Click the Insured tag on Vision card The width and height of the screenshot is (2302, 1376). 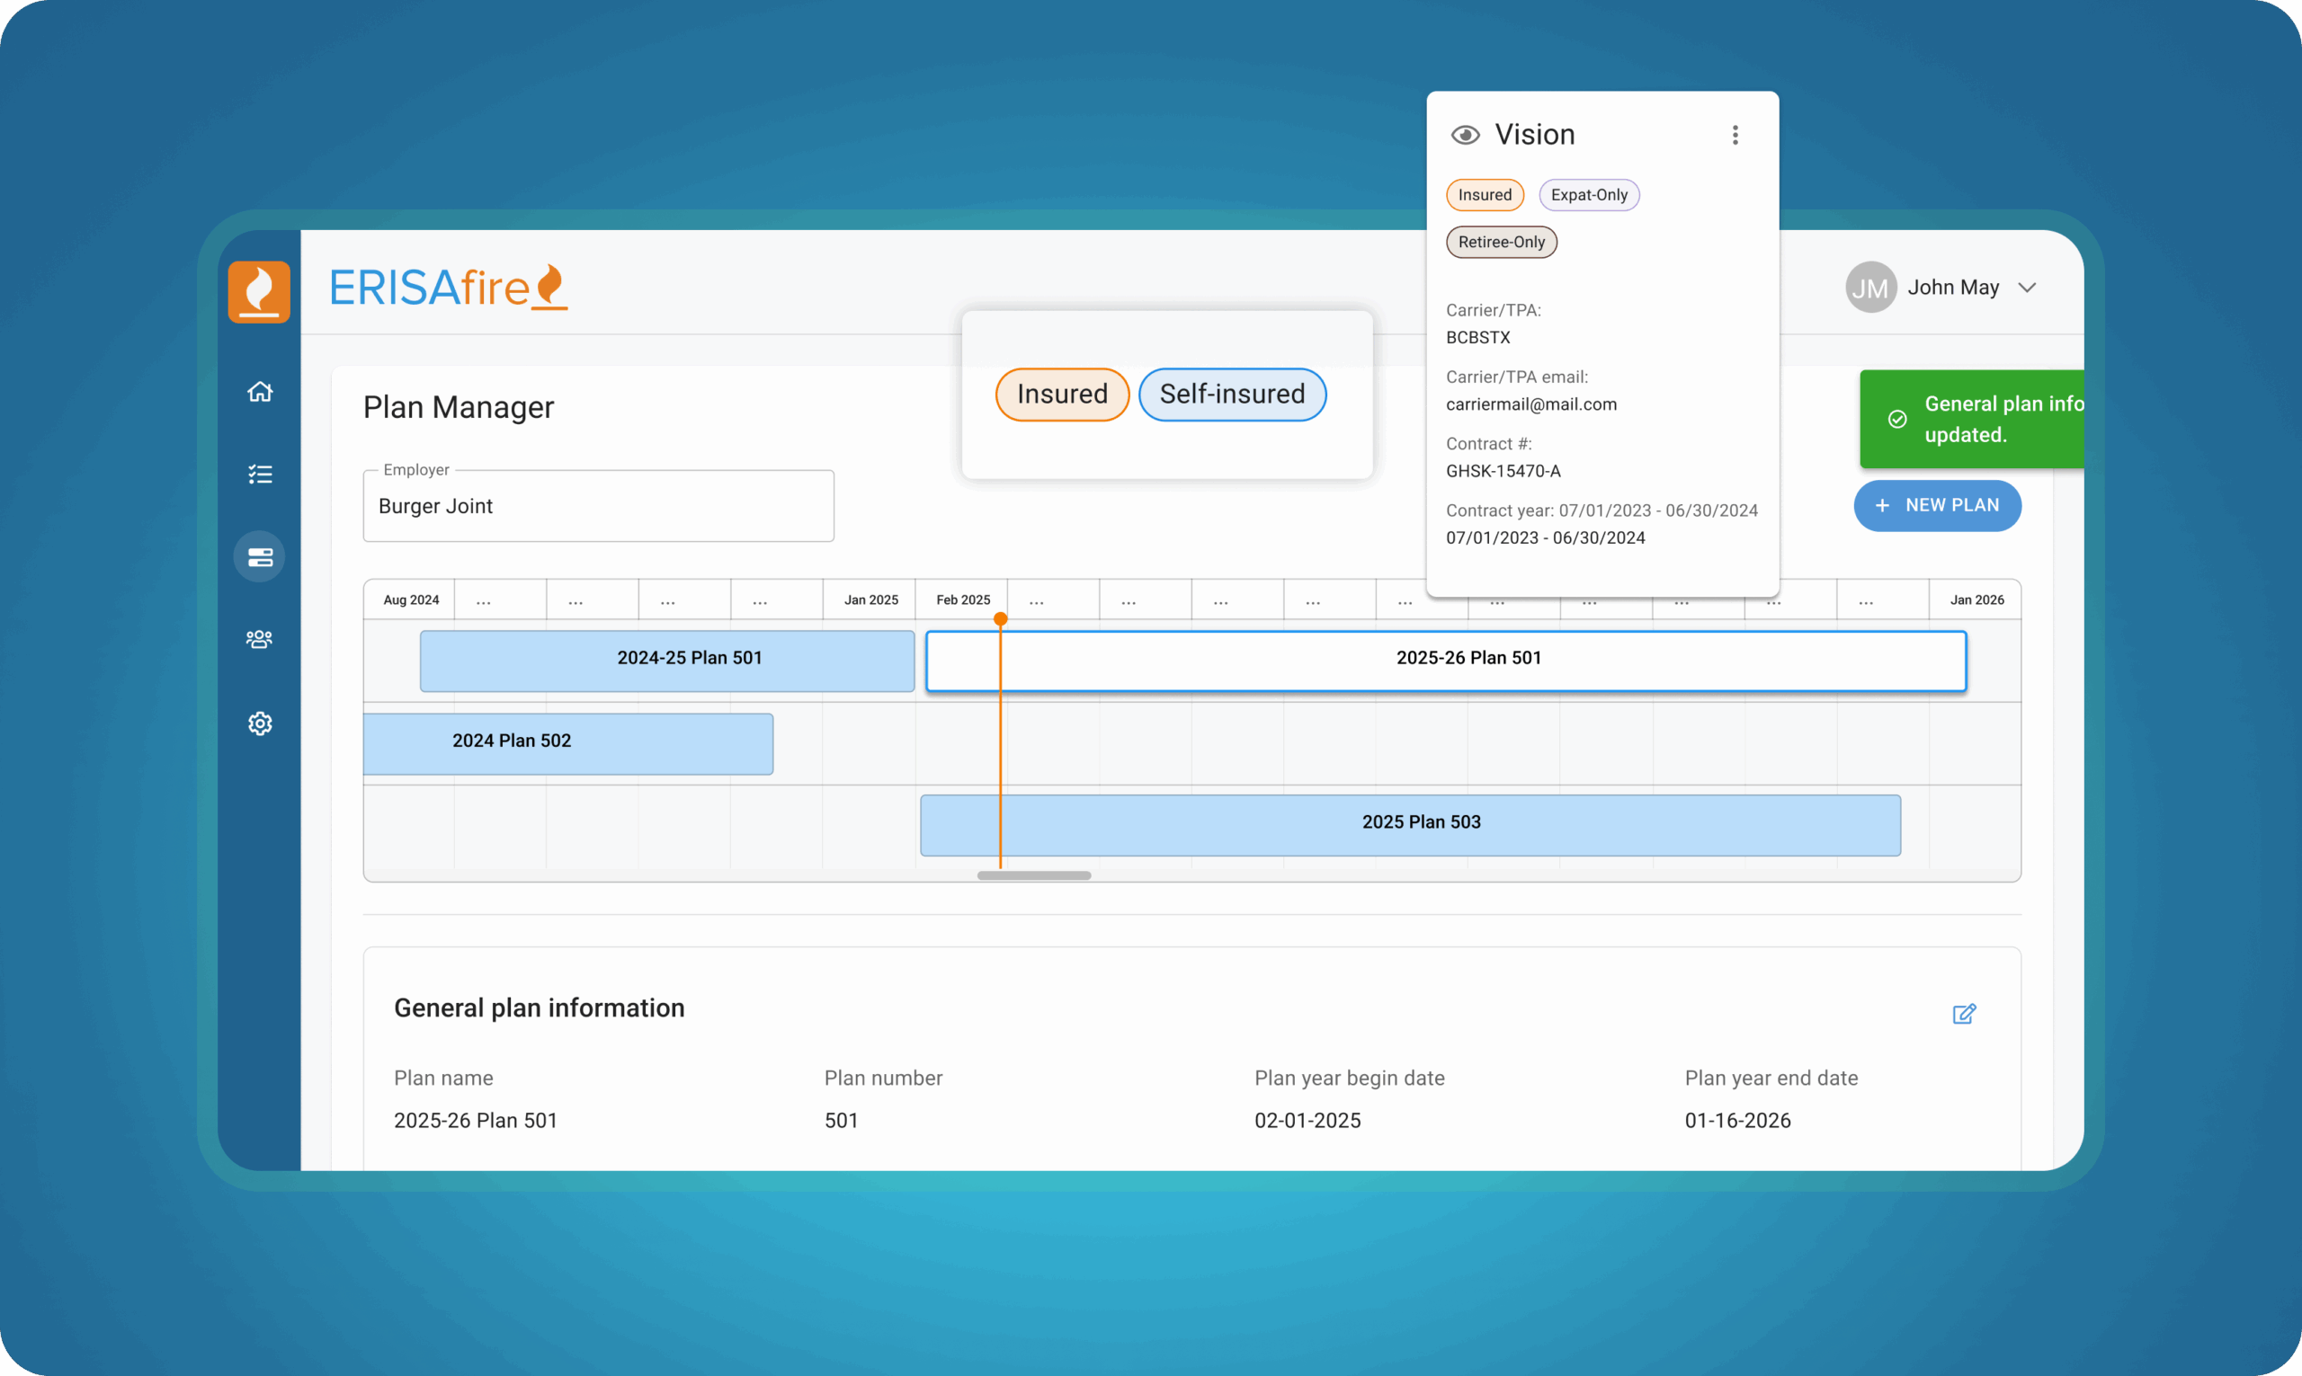pyautogui.click(x=1485, y=195)
